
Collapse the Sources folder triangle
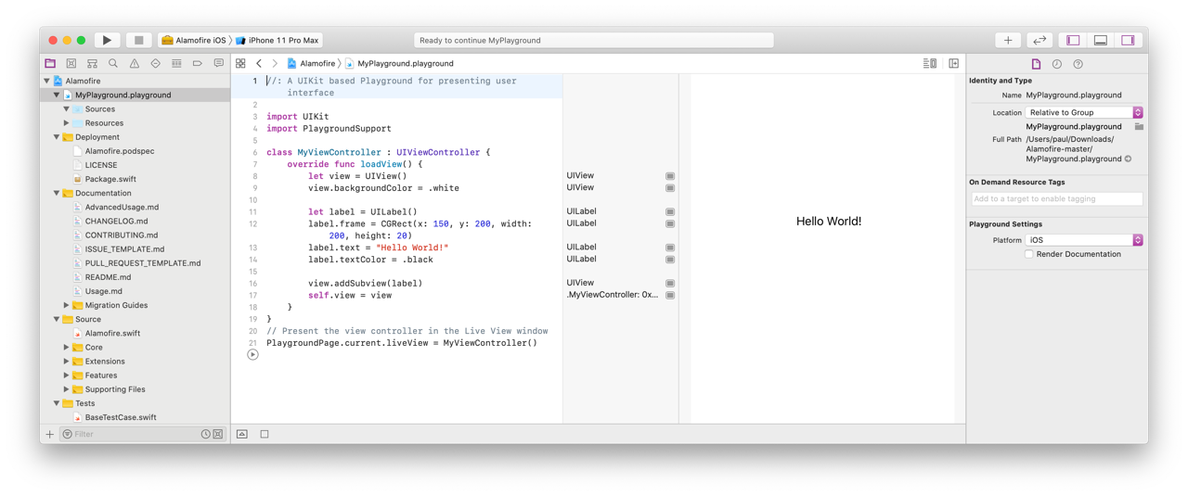tap(67, 108)
